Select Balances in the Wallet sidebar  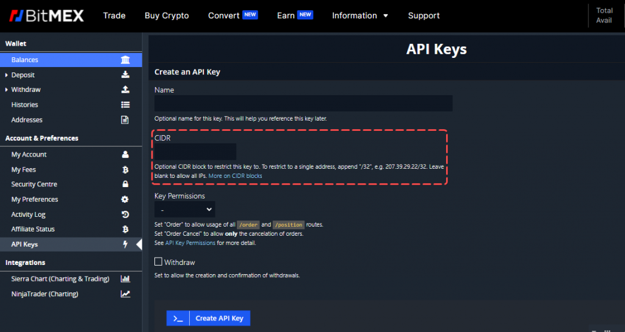[71, 60]
